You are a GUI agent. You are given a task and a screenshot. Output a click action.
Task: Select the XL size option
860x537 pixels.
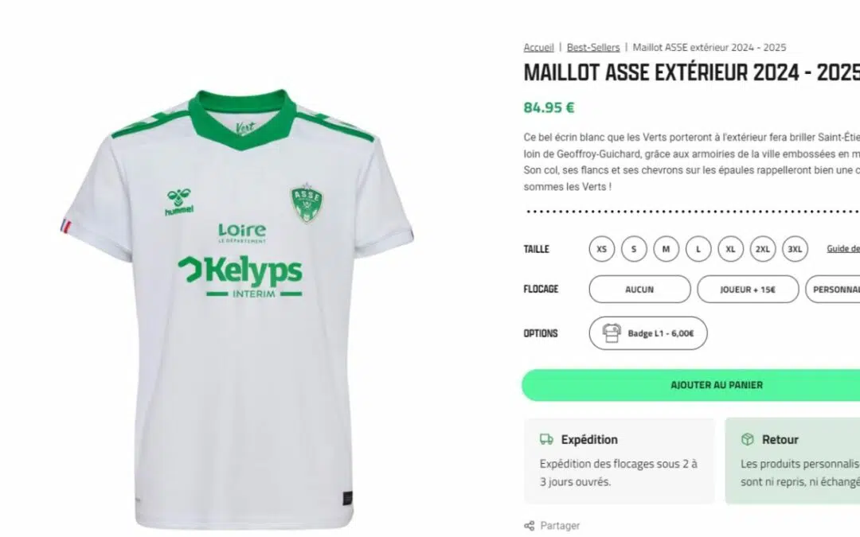[x=730, y=249]
